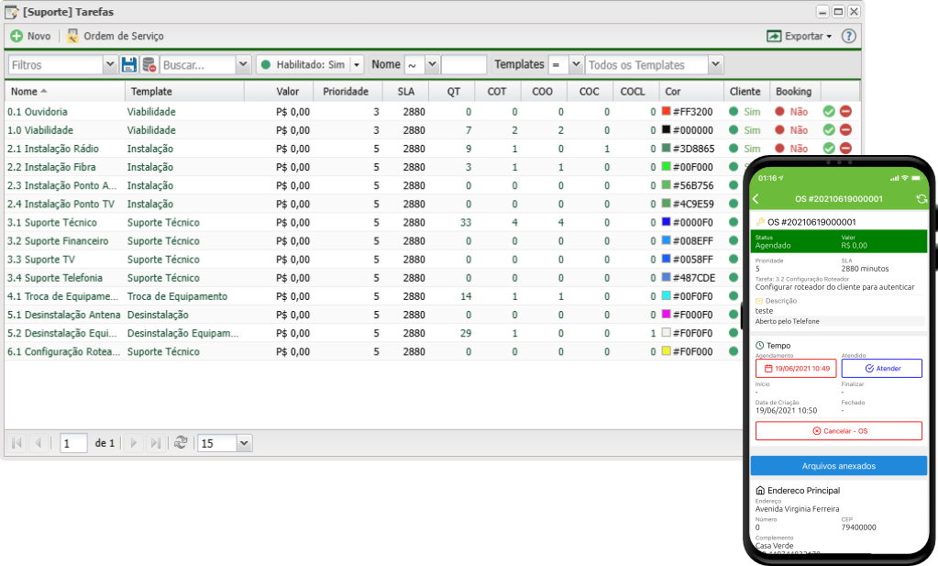
Task: Click the help question mark icon
Action: 848,36
